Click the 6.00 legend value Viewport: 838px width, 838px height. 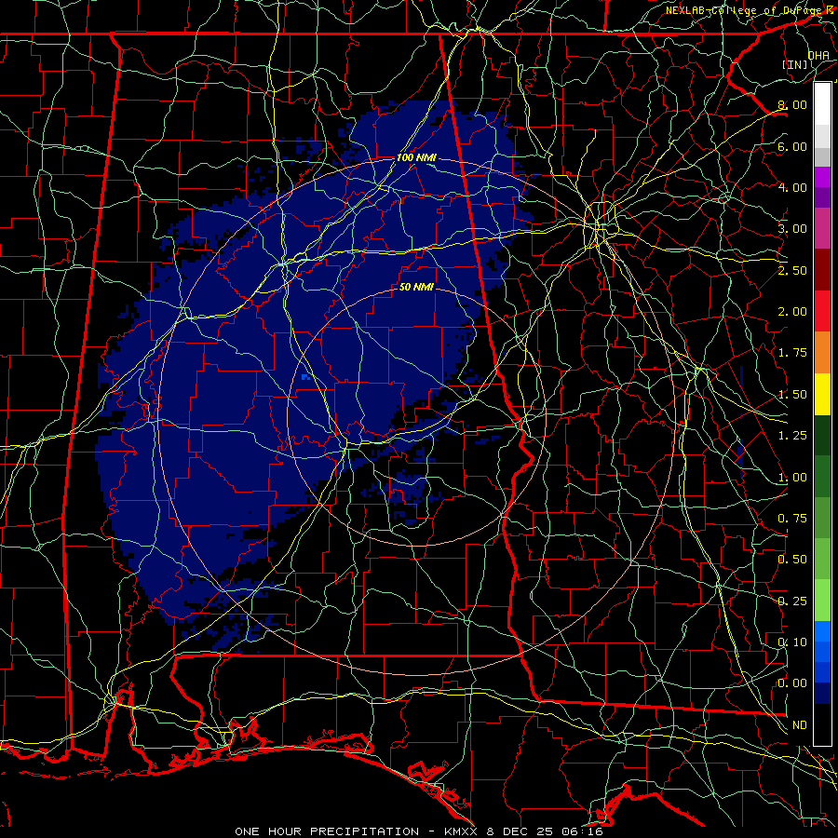coord(792,146)
